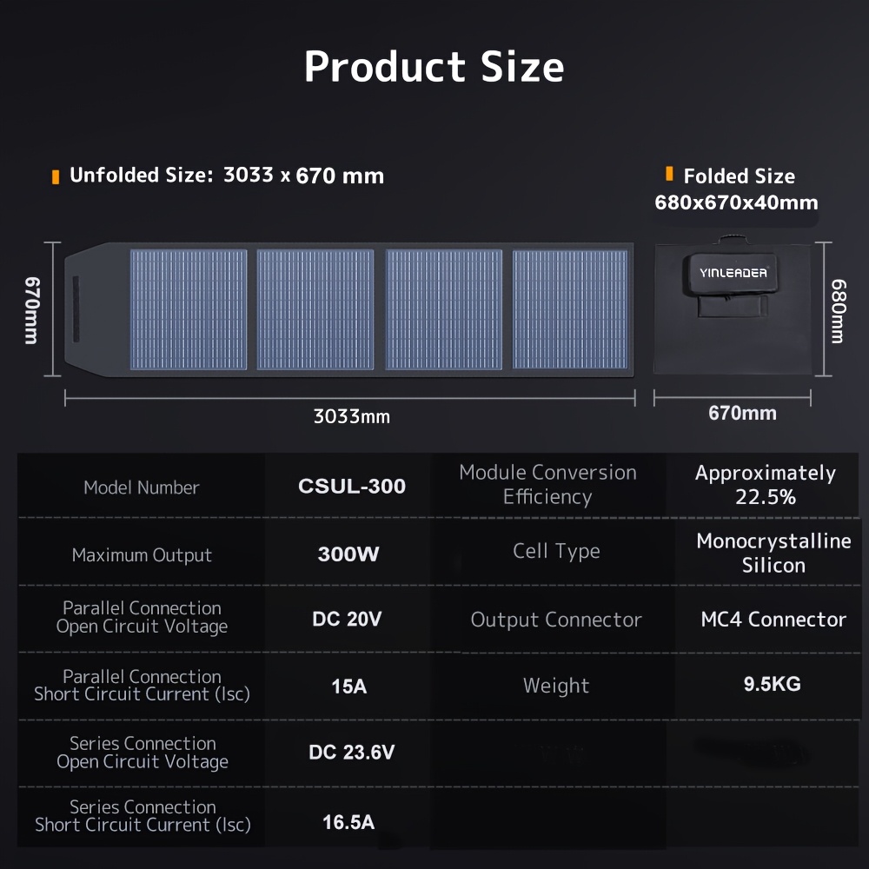This screenshot has height=869, width=869.
Task: Click the MC4 Connector value cell
Action: pyautogui.click(x=773, y=619)
